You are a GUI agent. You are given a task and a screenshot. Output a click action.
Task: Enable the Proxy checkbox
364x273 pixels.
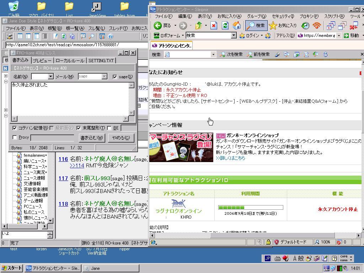pyautogui.click(x=14, y=138)
